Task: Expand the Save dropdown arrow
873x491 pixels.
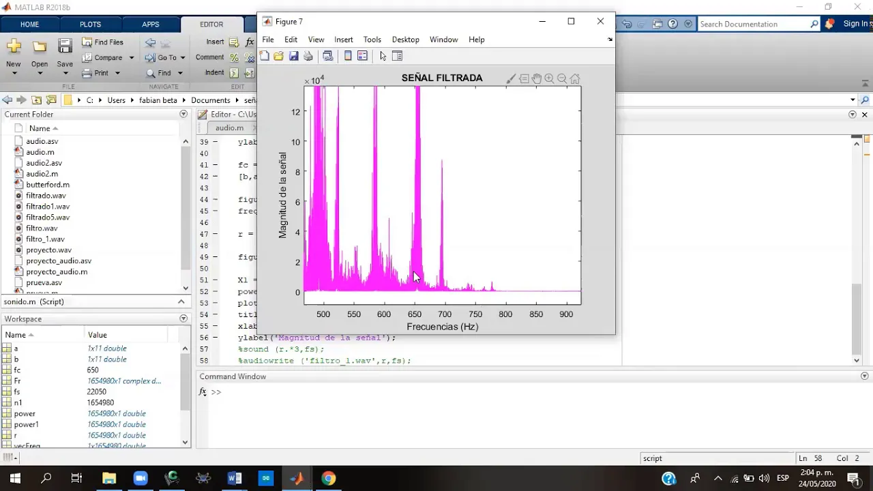Action: (65, 74)
